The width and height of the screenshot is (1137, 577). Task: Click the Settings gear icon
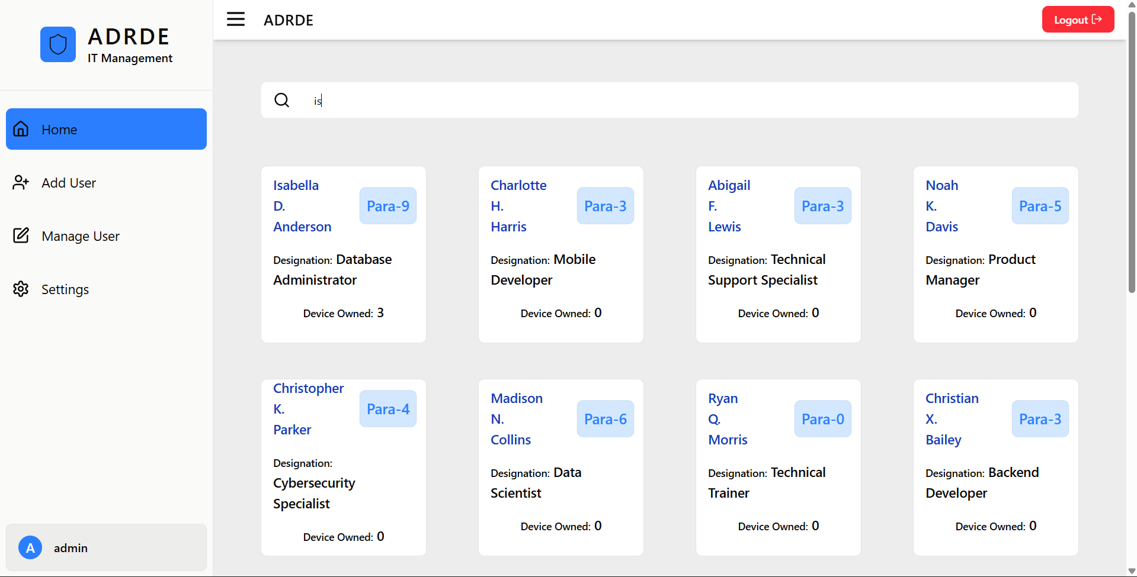21,289
